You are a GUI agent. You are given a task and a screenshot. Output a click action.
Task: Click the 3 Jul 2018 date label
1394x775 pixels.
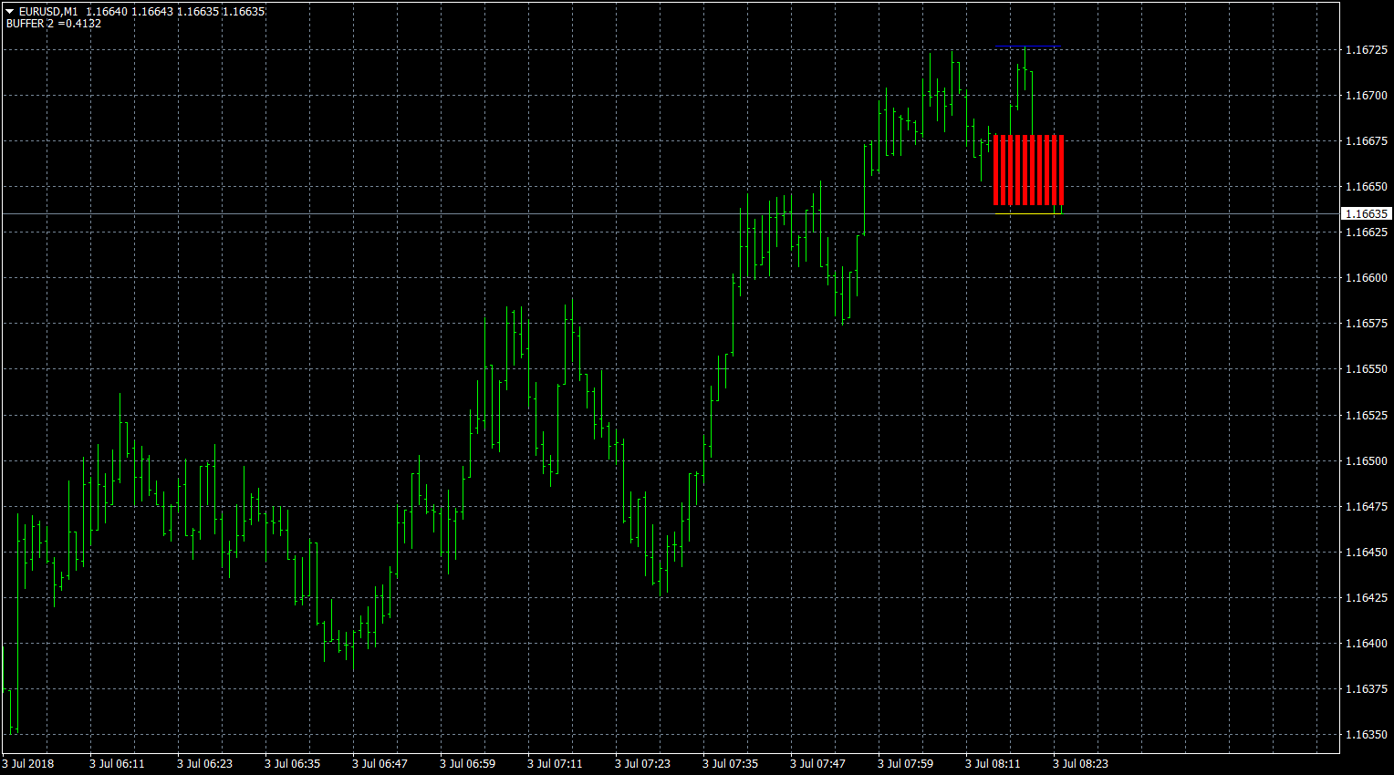tap(28, 764)
